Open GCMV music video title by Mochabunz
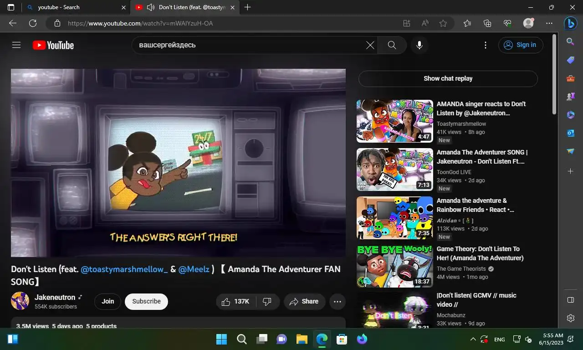The width and height of the screenshot is (583, 350). (x=476, y=300)
